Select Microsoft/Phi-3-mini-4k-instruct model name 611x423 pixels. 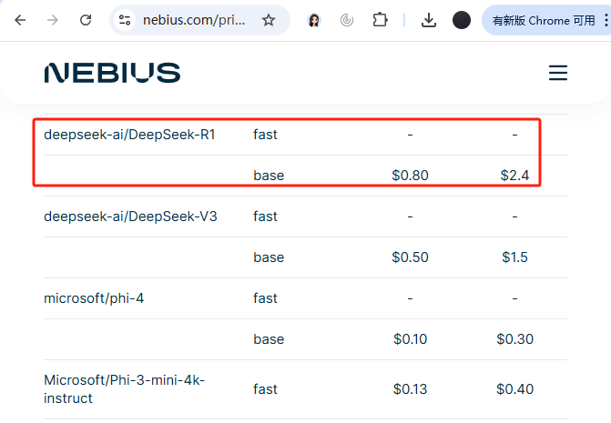[125, 389]
